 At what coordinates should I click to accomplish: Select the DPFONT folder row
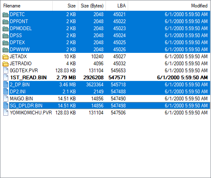[110, 21]
